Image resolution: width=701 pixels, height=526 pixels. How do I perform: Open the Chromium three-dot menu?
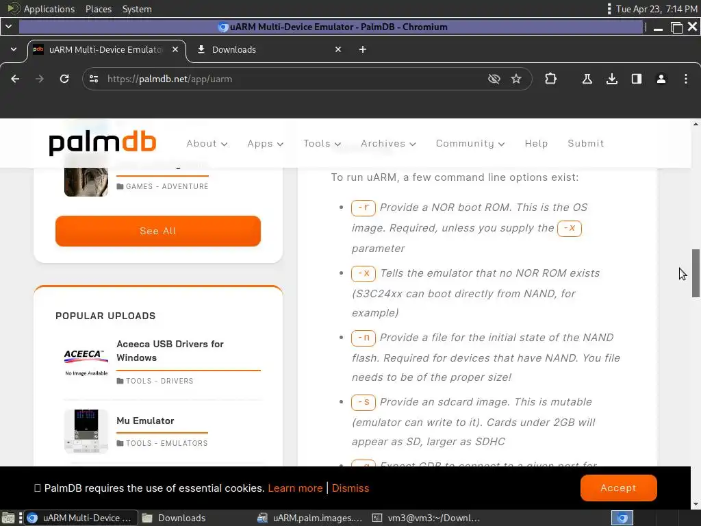click(686, 79)
